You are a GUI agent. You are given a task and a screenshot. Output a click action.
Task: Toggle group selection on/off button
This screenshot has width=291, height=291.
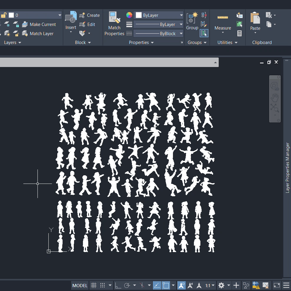204,33
